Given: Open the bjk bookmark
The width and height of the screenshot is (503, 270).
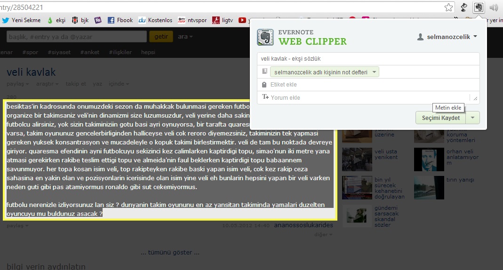Looking at the screenshot, I should tap(80, 20).
